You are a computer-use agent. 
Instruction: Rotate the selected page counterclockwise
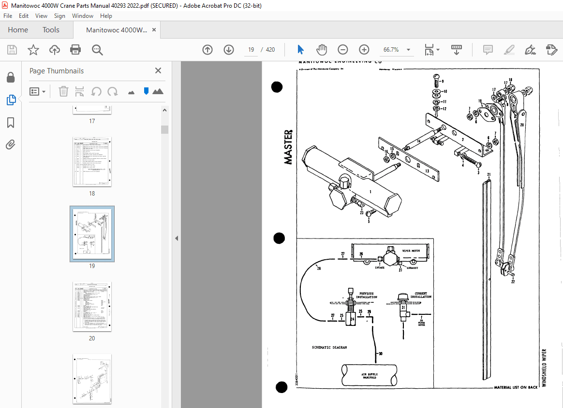[x=97, y=91]
